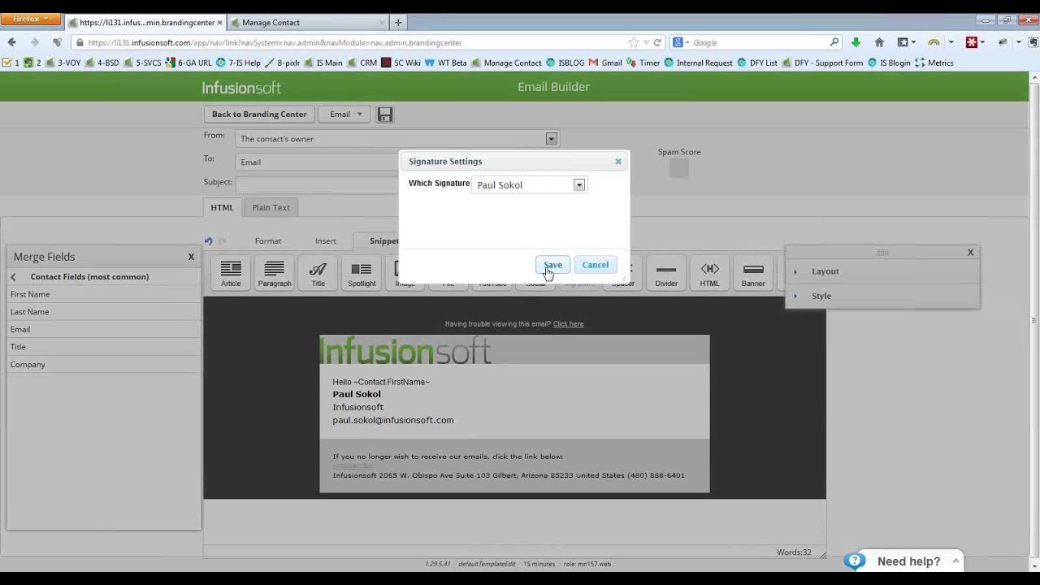Open the Need help chat icon
1040x585 pixels.
[854, 561]
